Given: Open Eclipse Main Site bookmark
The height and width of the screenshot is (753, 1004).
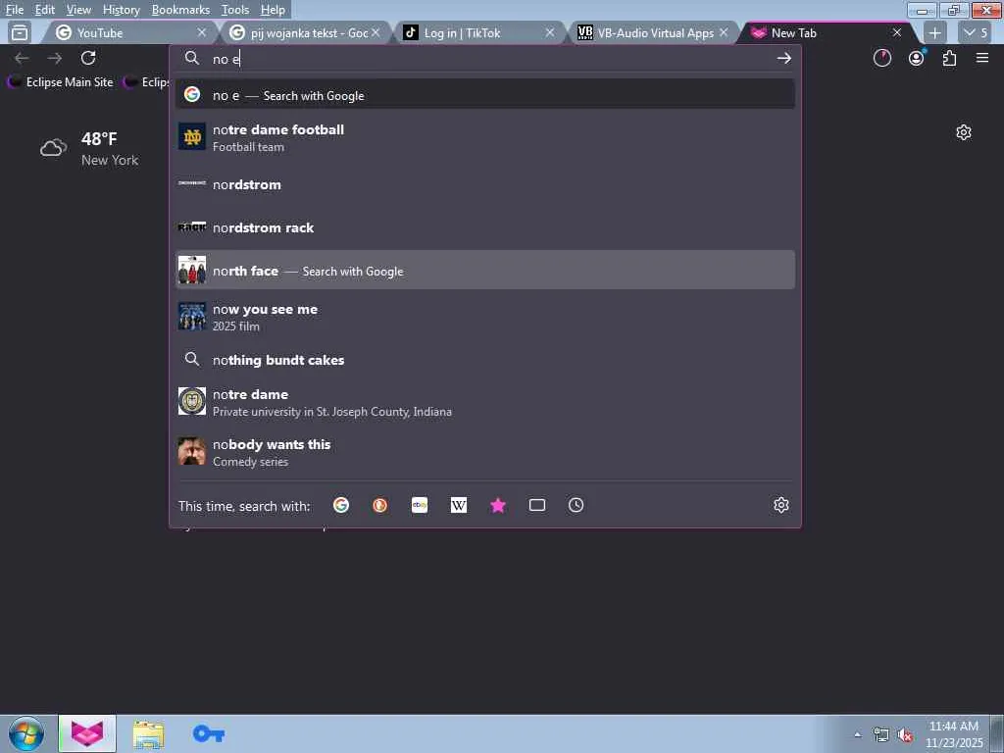Looking at the screenshot, I should click(61, 82).
